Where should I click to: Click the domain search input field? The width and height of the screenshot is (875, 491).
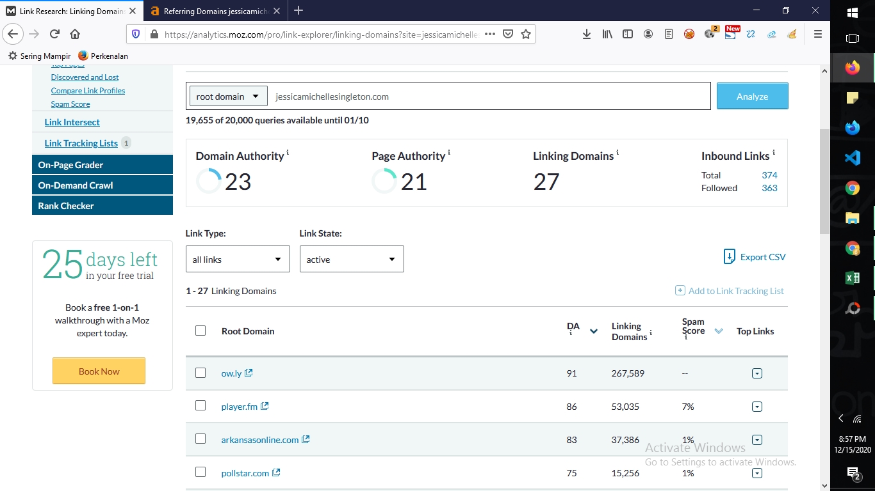(489, 97)
